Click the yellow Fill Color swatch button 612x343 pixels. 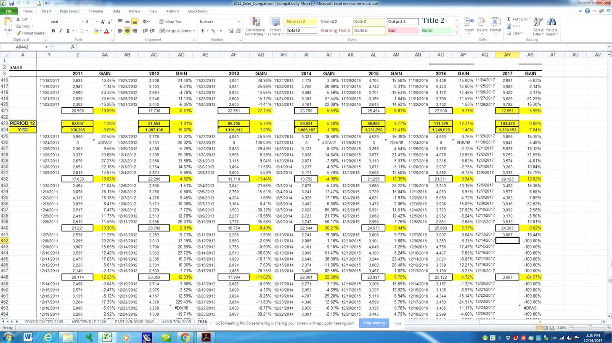click(x=96, y=31)
